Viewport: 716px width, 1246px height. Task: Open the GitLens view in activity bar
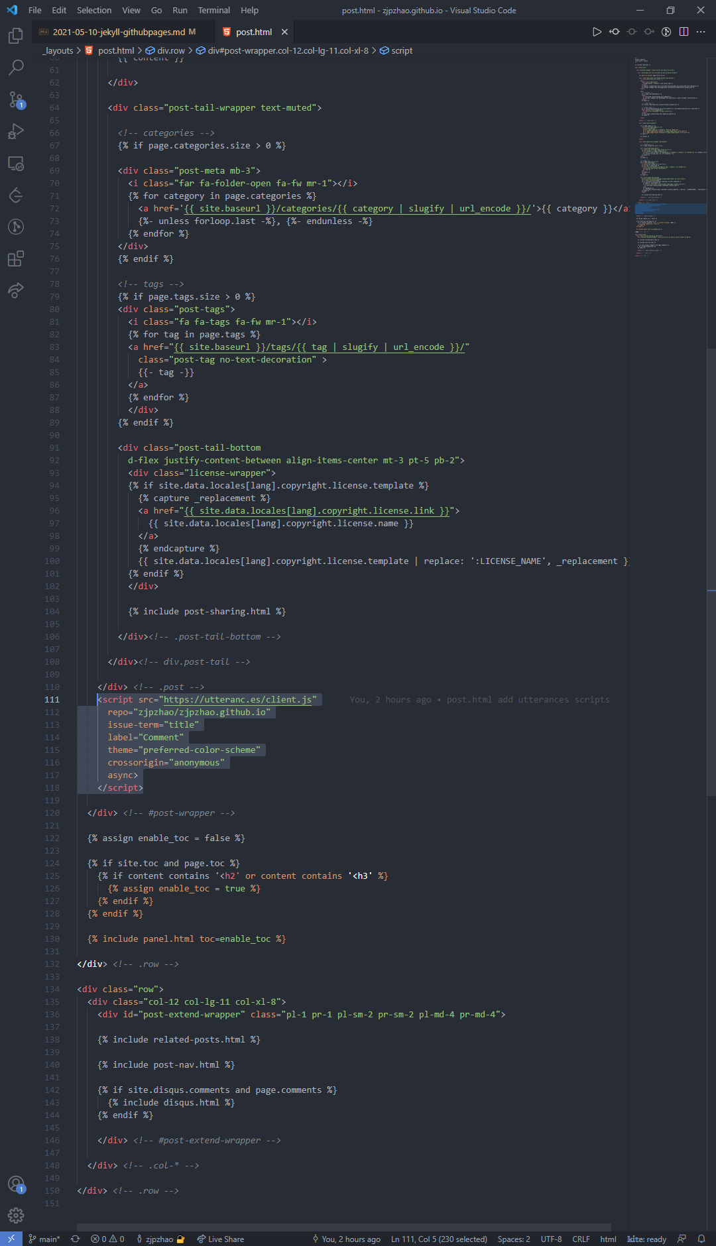click(16, 227)
